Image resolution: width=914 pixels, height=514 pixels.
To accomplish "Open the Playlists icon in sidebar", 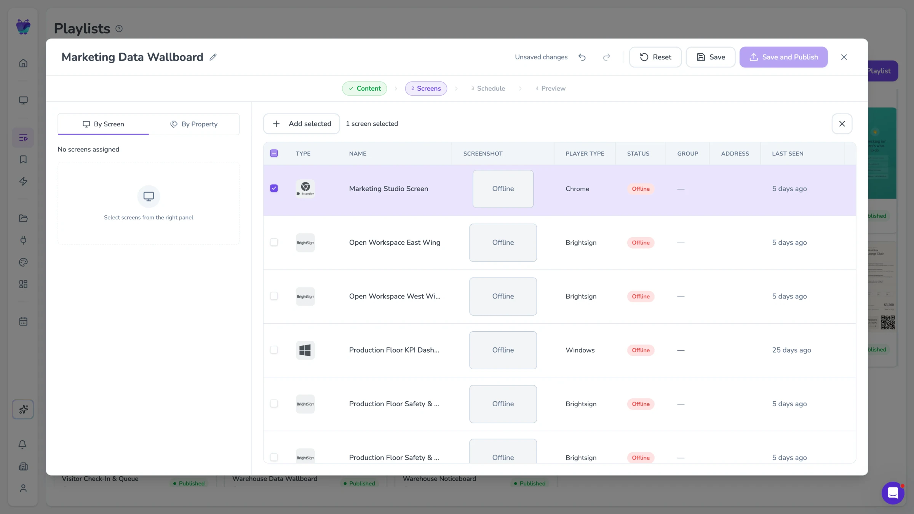I will point(23,137).
